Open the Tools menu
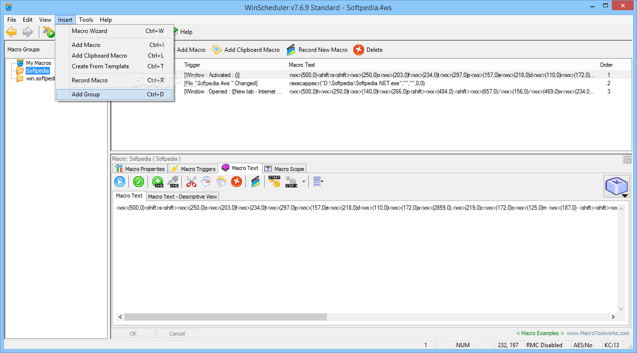This screenshot has height=353, width=637. [86, 20]
